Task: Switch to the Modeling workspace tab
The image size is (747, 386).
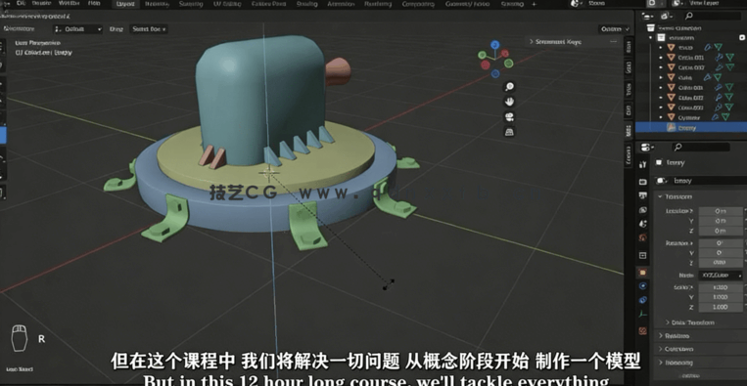Action: [x=157, y=4]
